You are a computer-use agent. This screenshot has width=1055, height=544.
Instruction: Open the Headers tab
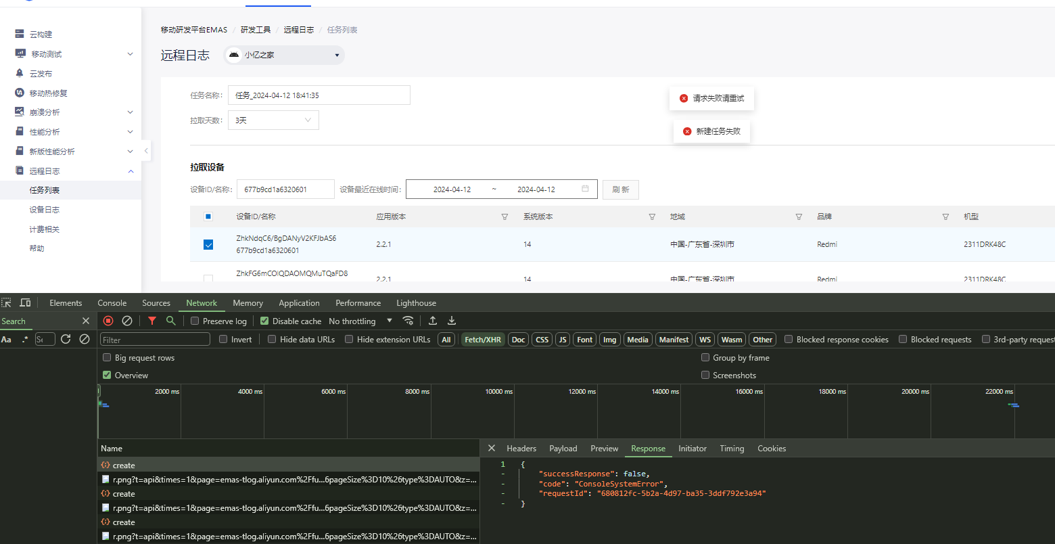(521, 449)
